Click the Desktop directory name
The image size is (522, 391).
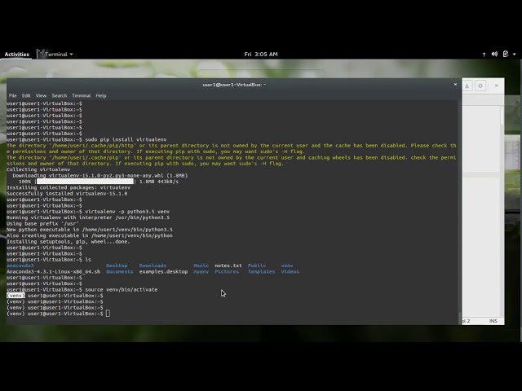click(117, 266)
